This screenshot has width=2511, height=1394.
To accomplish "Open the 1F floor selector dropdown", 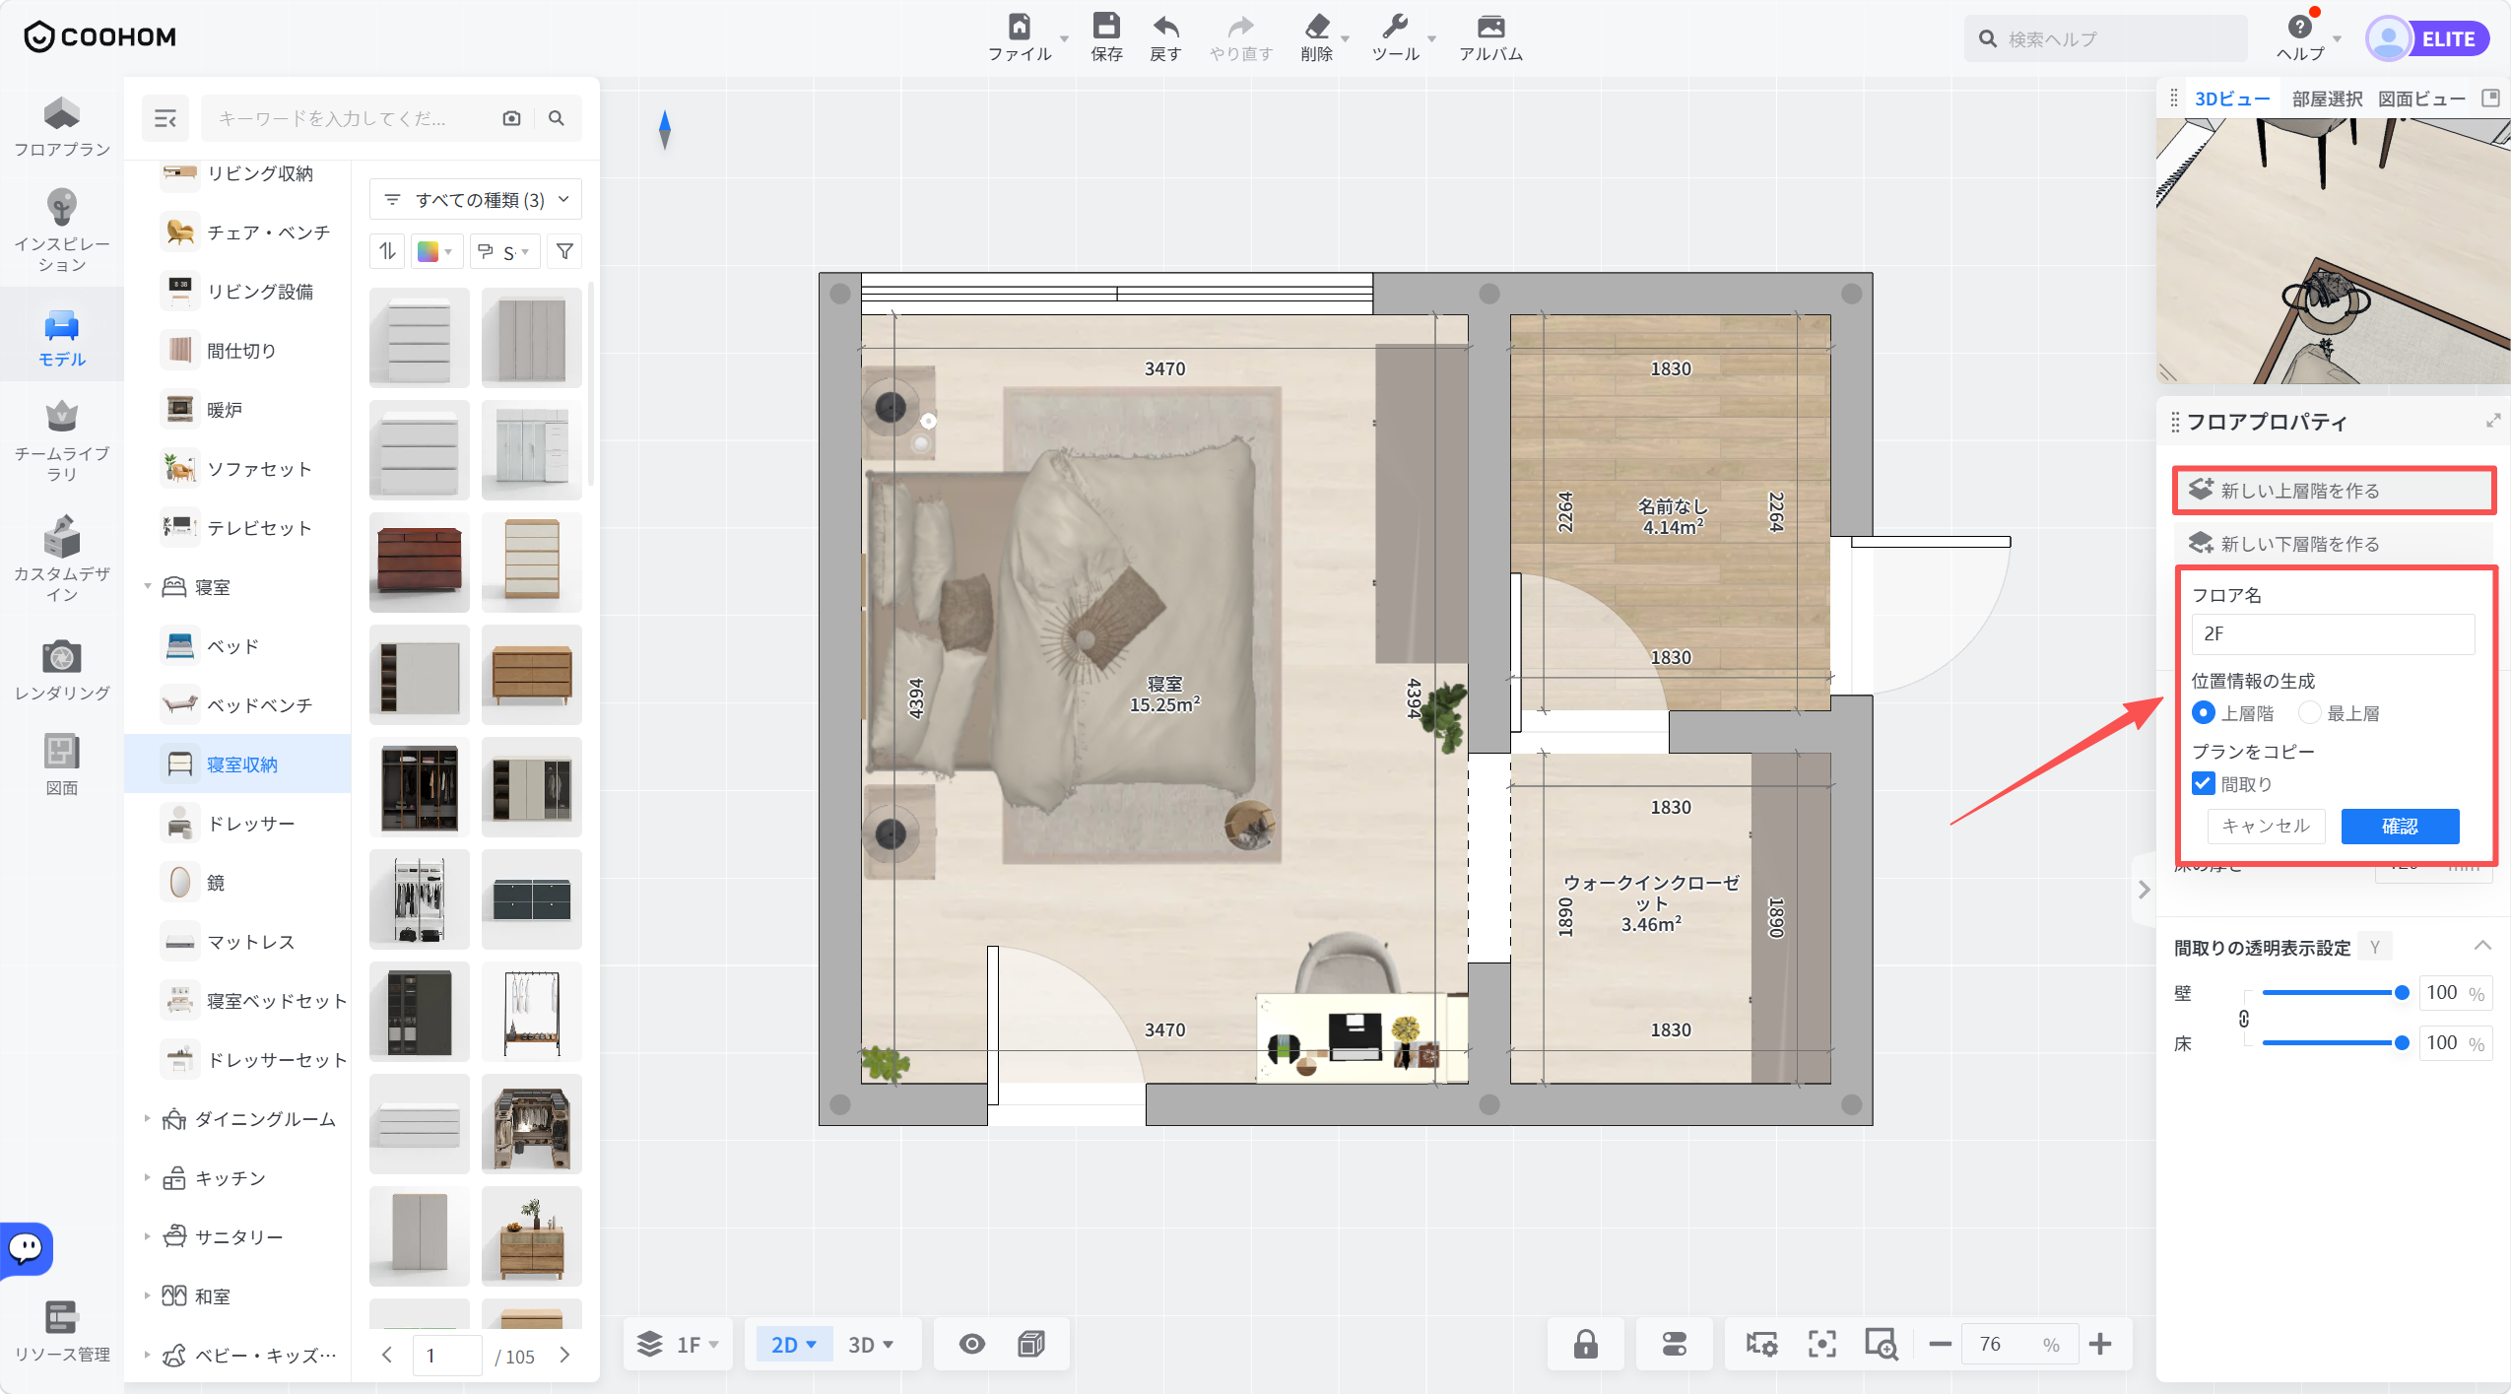I will (679, 1345).
